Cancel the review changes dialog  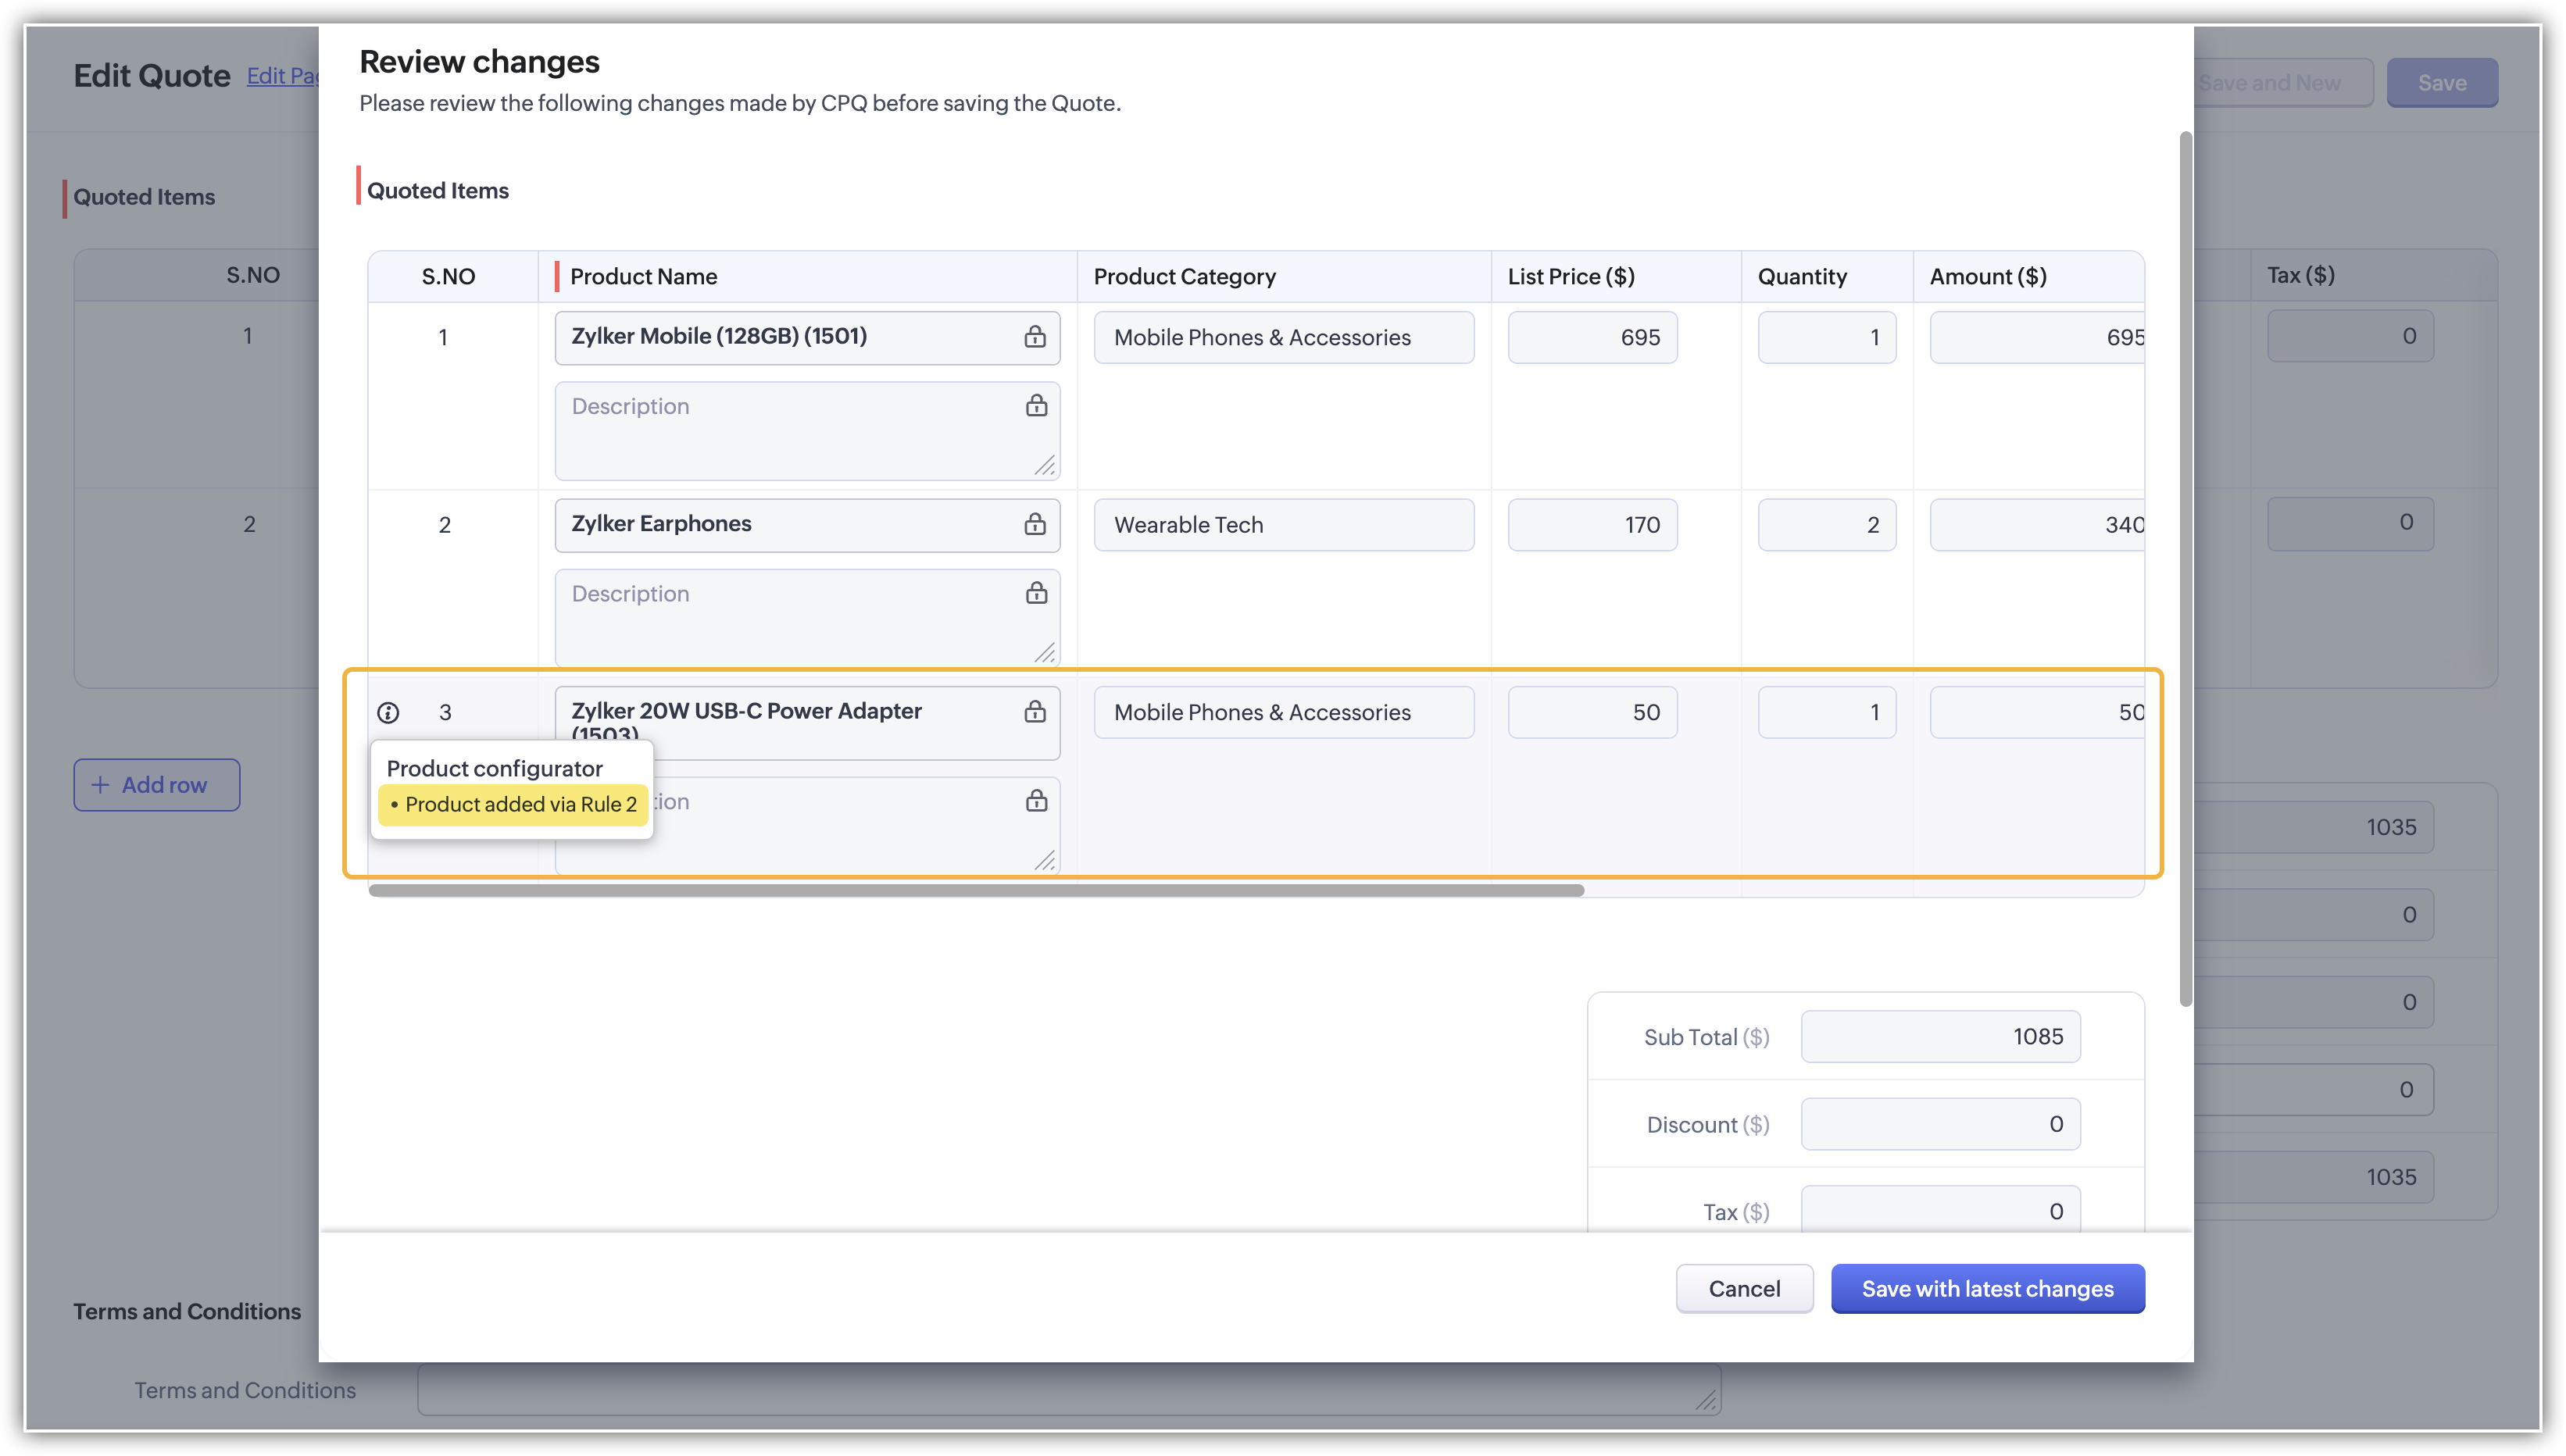pyautogui.click(x=1743, y=1288)
